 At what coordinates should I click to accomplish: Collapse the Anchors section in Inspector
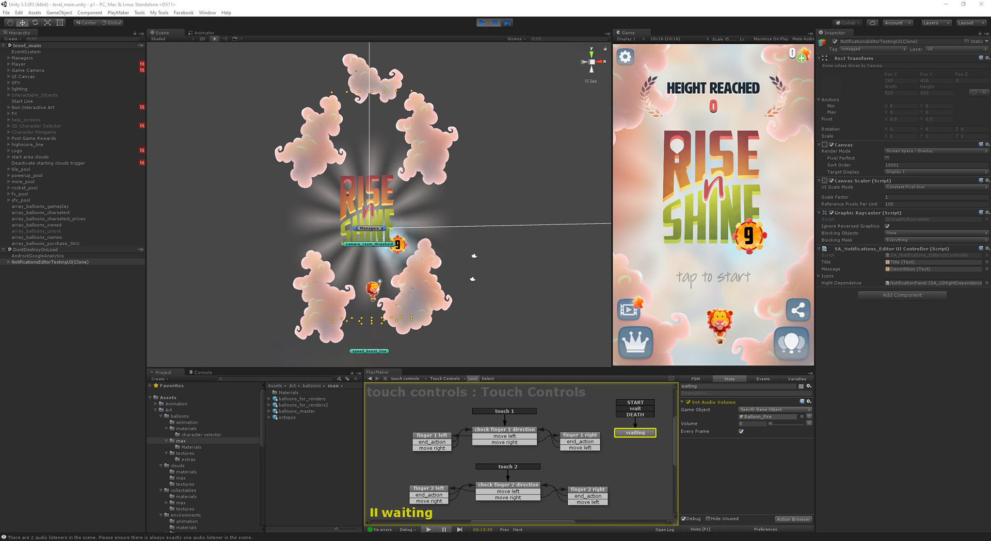tap(819, 100)
